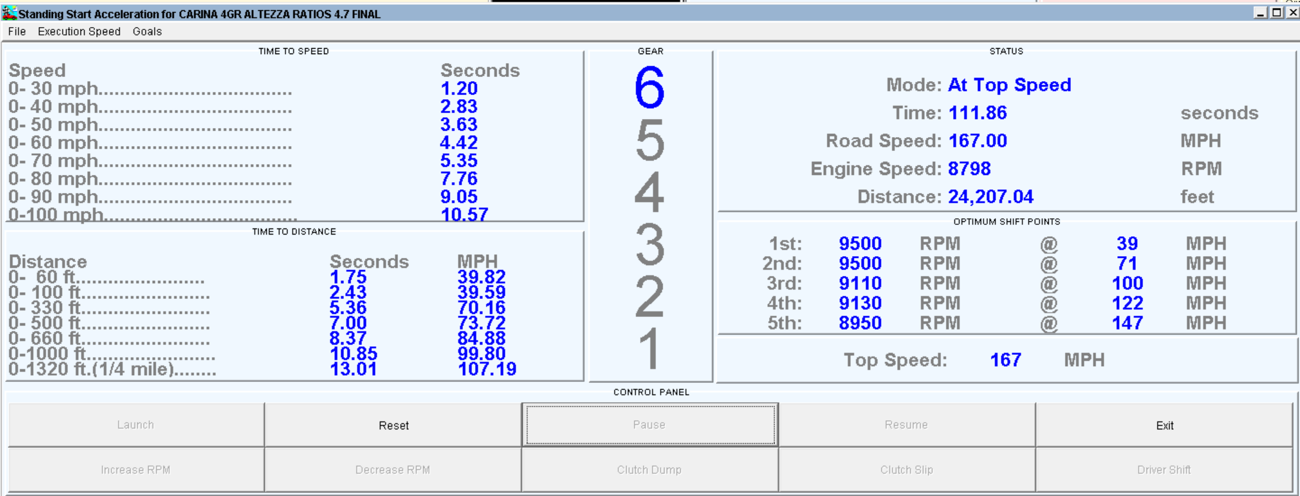The height and width of the screenshot is (496, 1300).
Task: Select gear 3 indicator
Action: pyautogui.click(x=650, y=244)
